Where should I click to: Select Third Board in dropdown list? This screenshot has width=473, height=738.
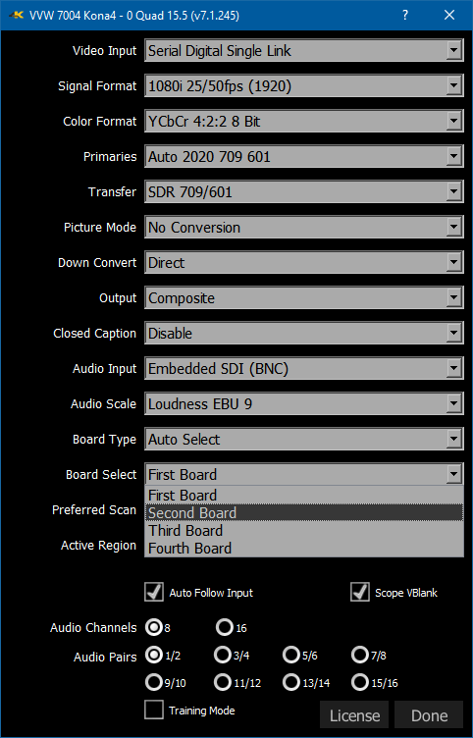(x=303, y=530)
